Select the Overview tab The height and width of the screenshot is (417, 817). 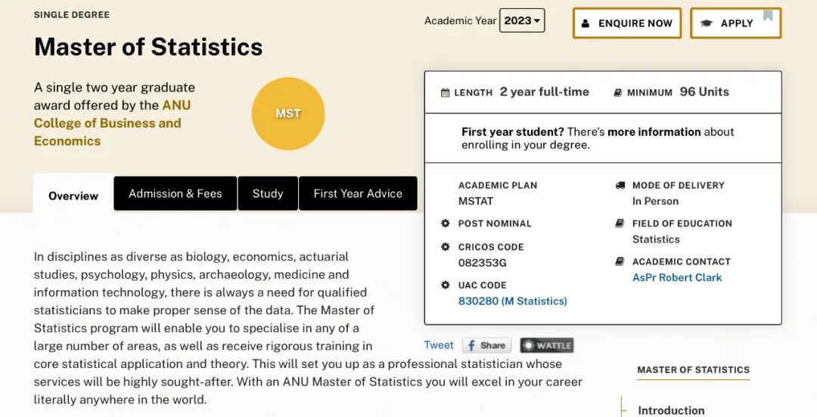coord(73,195)
